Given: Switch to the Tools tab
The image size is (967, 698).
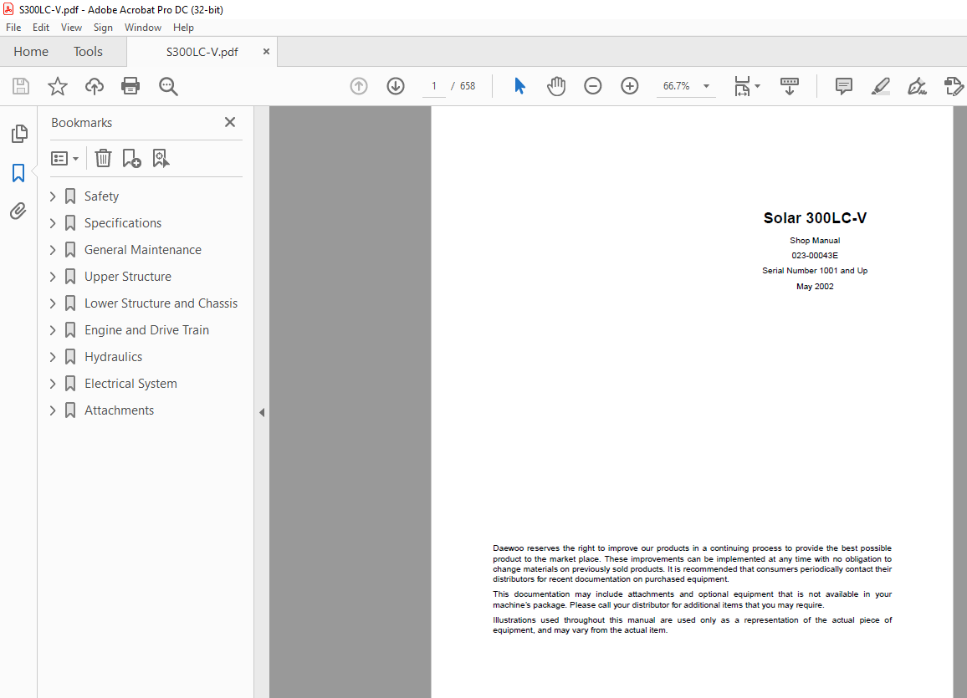Looking at the screenshot, I should pyautogui.click(x=88, y=52).
